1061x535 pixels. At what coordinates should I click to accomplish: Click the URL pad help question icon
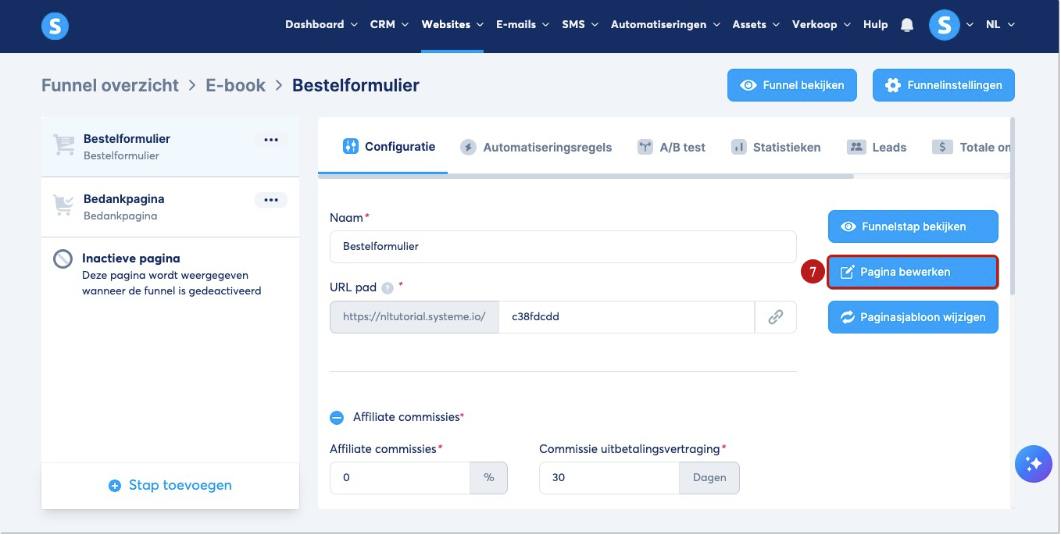pos(388,287)
